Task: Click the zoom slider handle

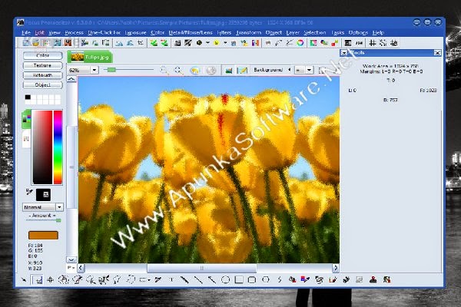Action: pyautogui.click(x=111, y=70)
